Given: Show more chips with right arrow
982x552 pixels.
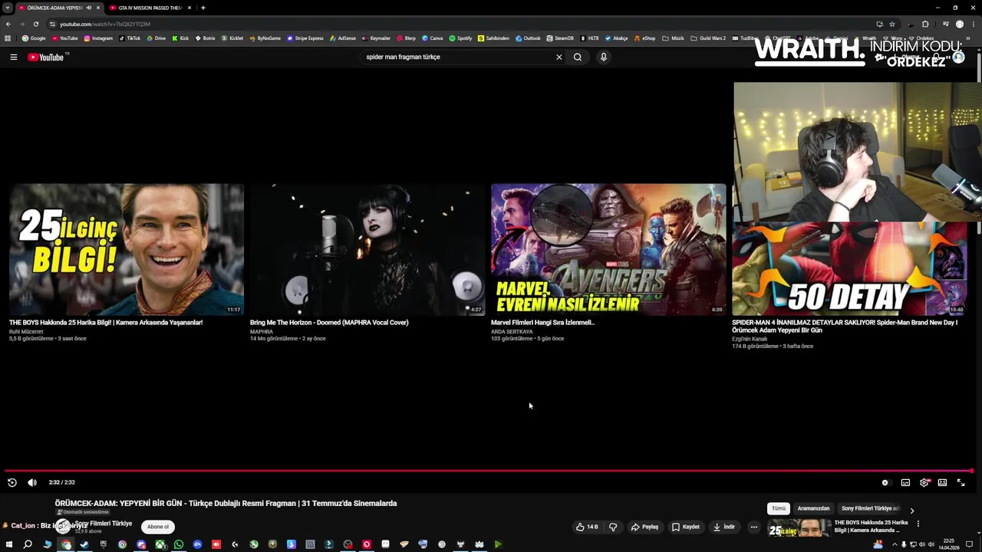Looking at the screenshot, I should (911, 510).
